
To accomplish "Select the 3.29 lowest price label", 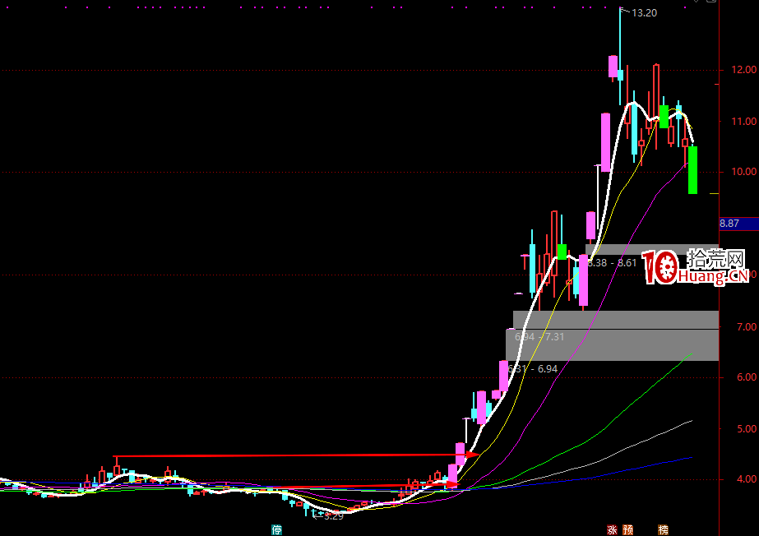I will pyautogui.click(x=334, y=516).
